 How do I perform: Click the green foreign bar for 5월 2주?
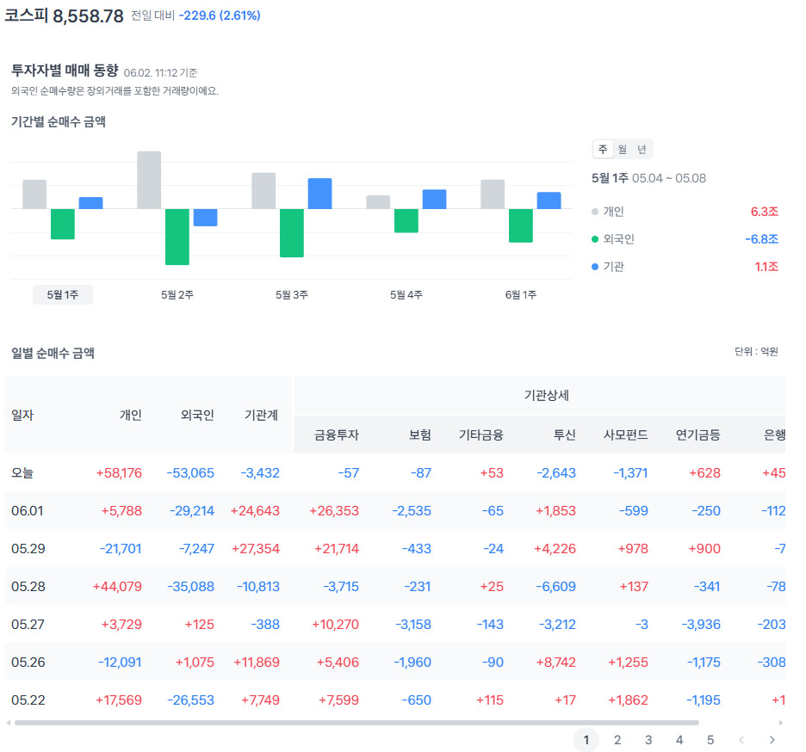pyautogui.click(x=177, y=237)
